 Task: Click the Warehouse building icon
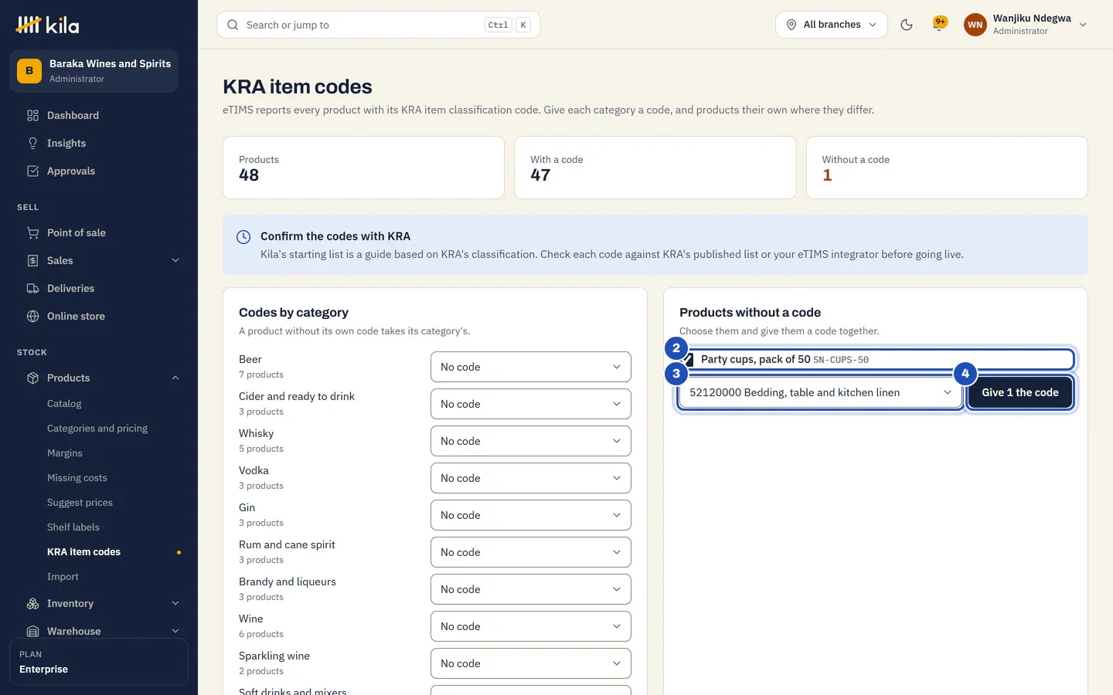(32, 631)
